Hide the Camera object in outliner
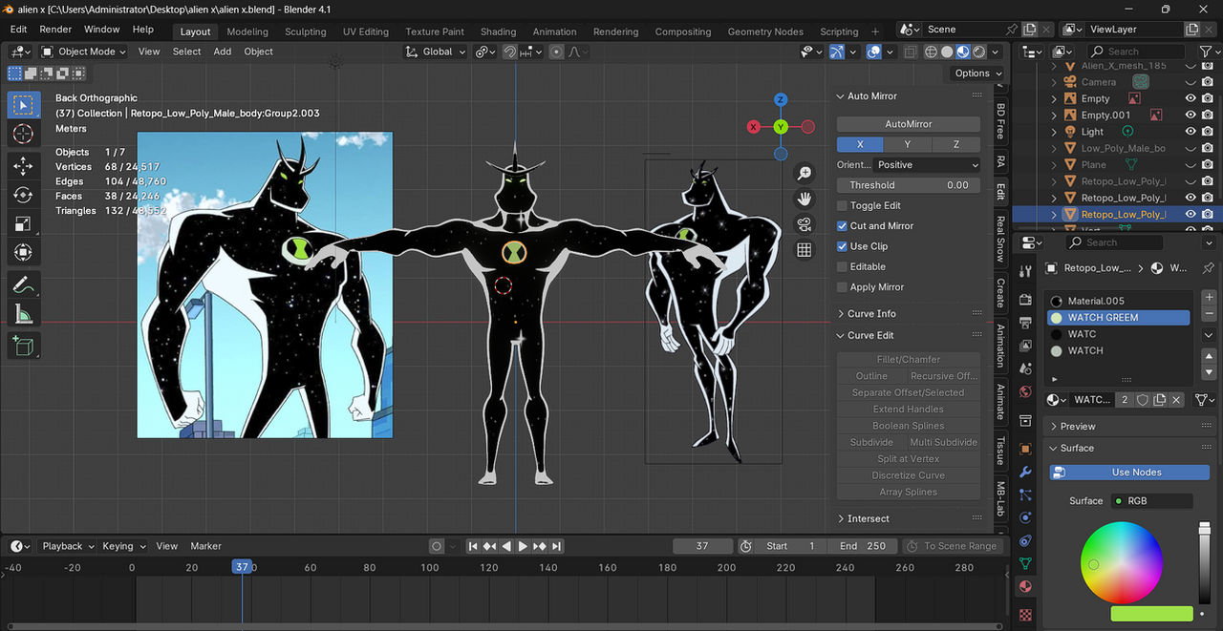This screenshot has height=631, width=1223. pyautogui.click(x=1191, y=82)
